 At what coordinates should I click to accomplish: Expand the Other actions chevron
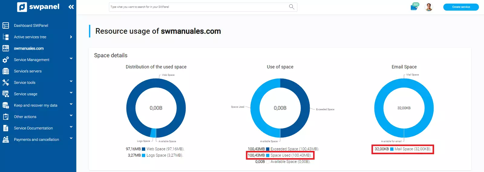pos(71,116)
